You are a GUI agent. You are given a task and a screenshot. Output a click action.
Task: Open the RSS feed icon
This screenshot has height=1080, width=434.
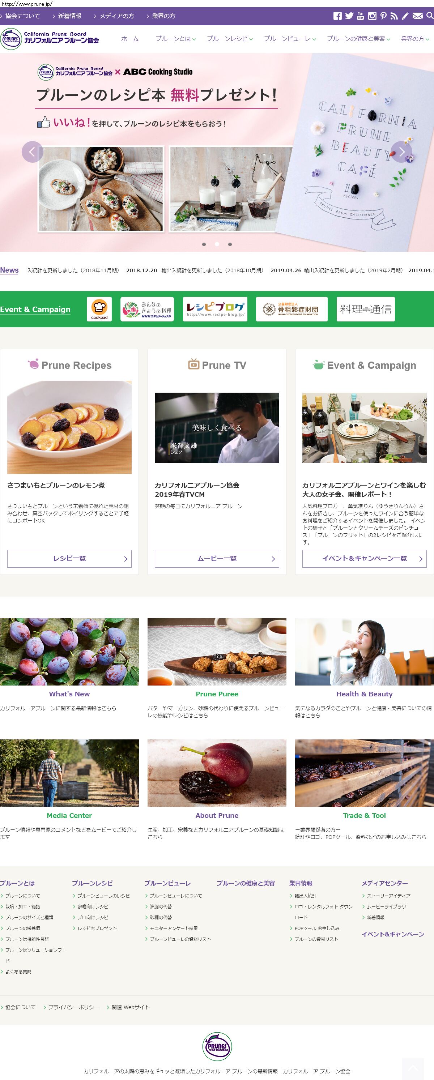pos(394,16)
